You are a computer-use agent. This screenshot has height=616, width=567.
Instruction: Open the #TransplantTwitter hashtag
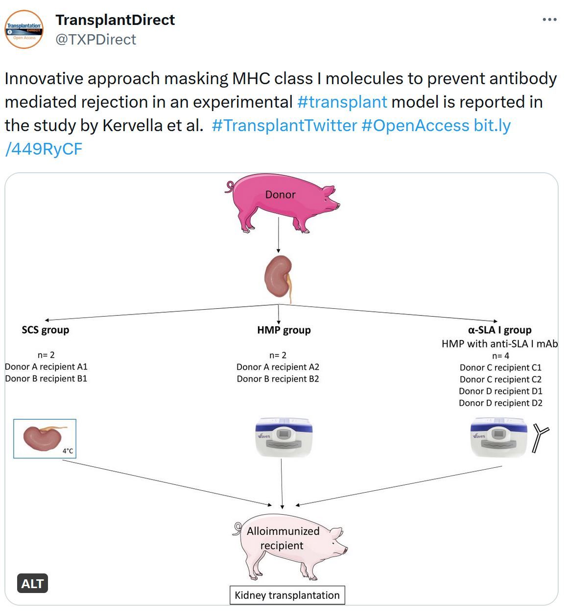point(284,125)
